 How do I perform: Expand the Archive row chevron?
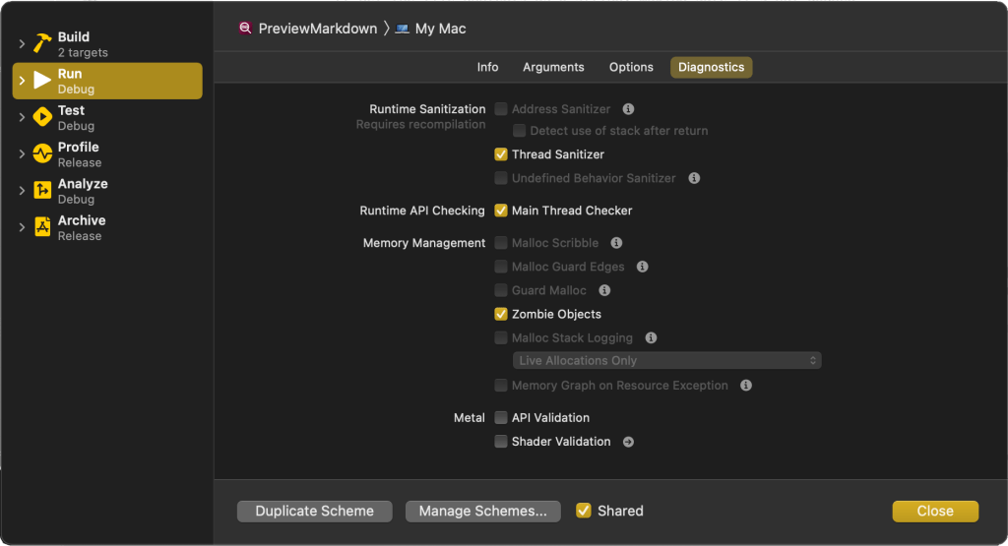tap(22, 227)
